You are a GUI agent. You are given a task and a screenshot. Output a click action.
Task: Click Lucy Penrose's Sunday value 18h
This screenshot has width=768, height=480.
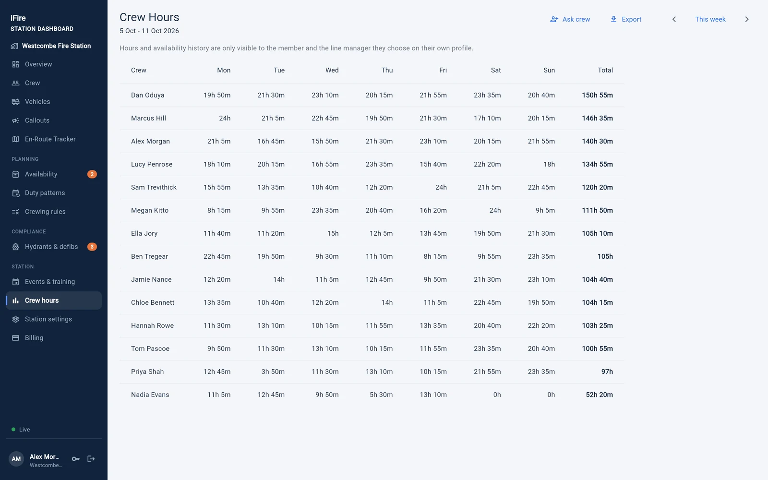[549, 164]
